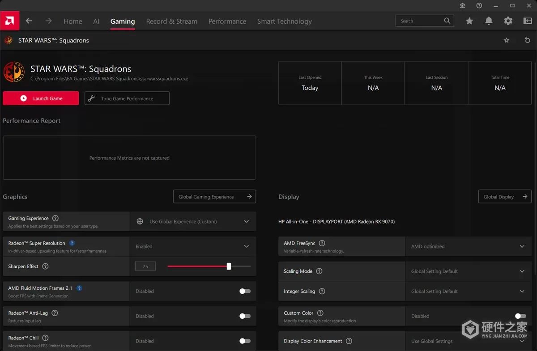Open Global Display settings

tap(505, 197)
